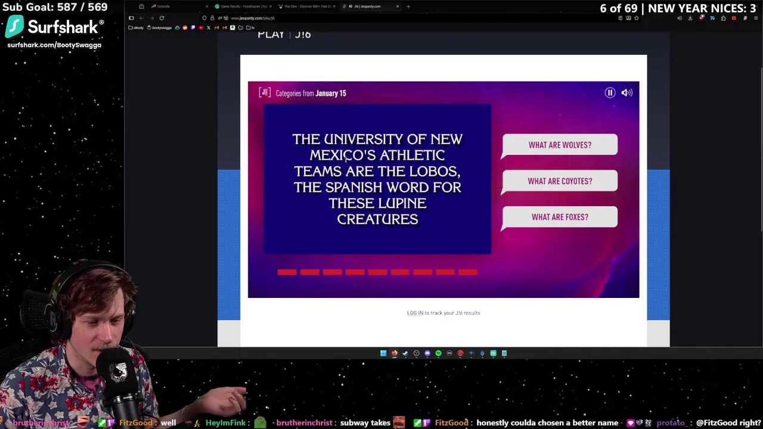The height and width of the screenshot is (429, 763).
Task: Open the X (Twitter) bookmark
Action: pos(209,28)
